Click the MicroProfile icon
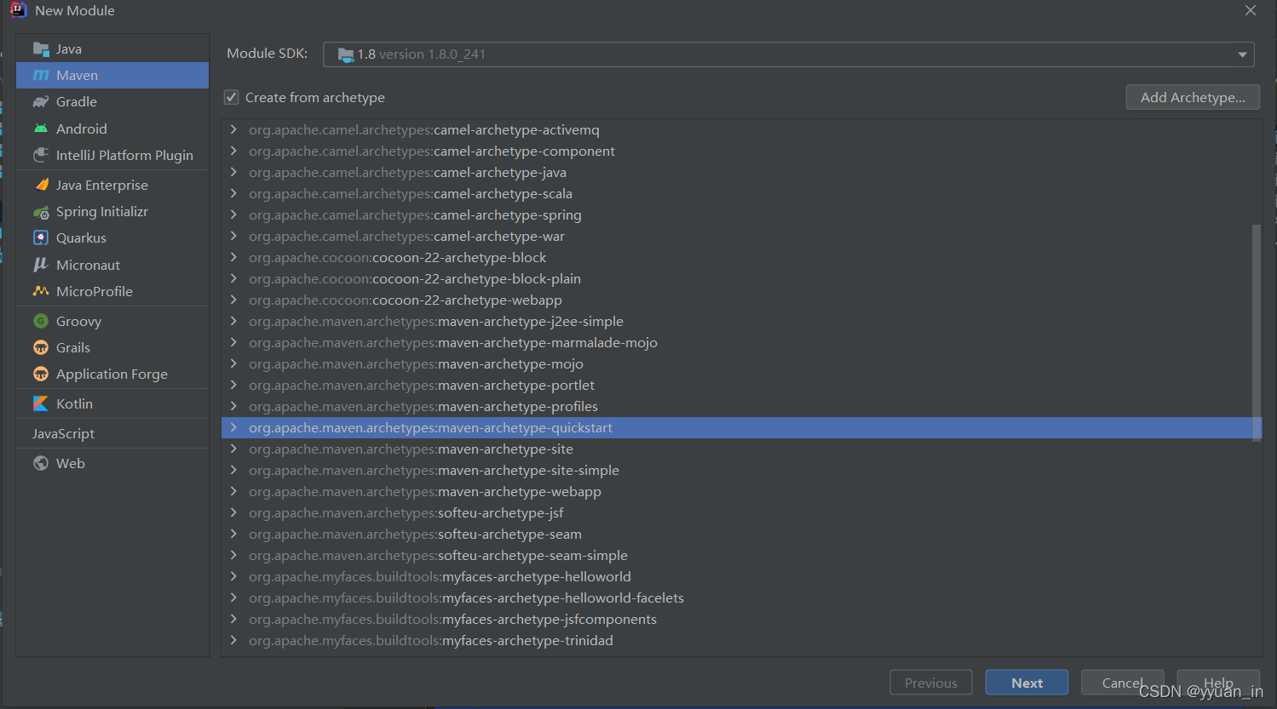This screenshot has width=1277, height=709. click(41, 291)
